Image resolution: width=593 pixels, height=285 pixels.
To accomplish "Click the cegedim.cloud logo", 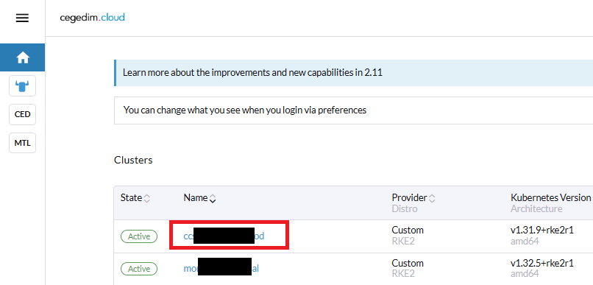I will [92, 18].
